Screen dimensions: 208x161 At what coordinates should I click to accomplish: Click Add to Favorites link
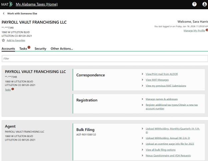coord(16,40)
